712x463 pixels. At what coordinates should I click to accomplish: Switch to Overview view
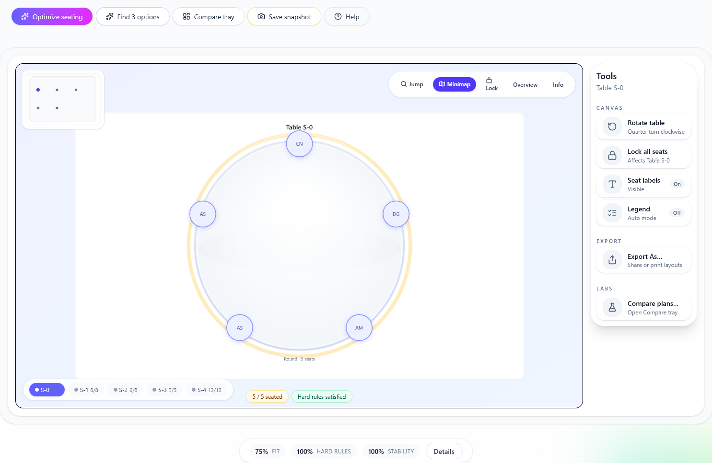(x=525, y=85)
